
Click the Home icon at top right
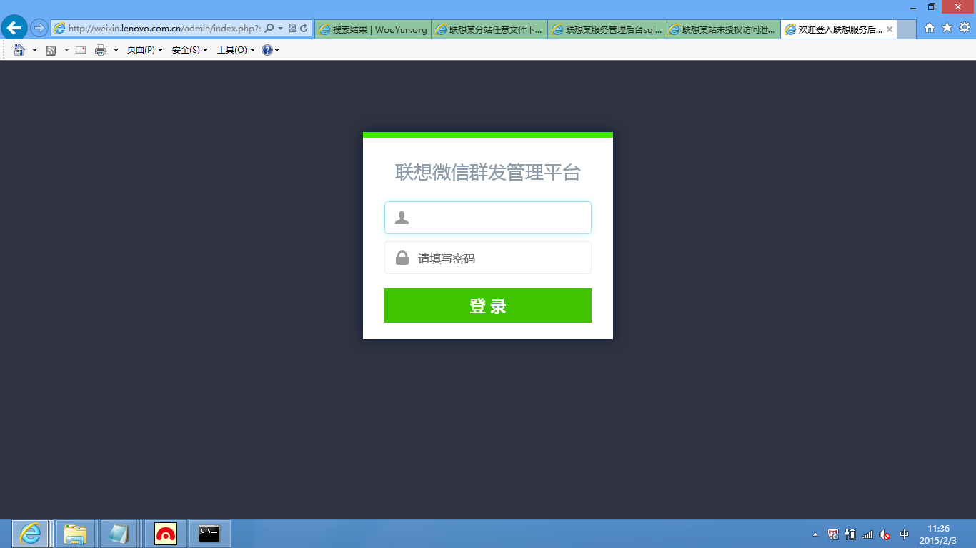tap(930, 28)
